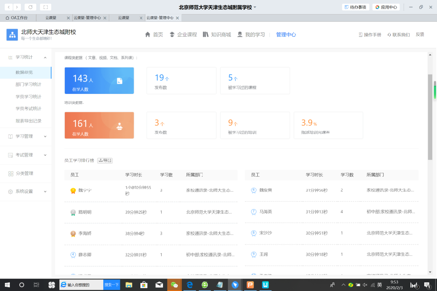
Task: Refresh the page with reload icon
Action: point(30,7)
